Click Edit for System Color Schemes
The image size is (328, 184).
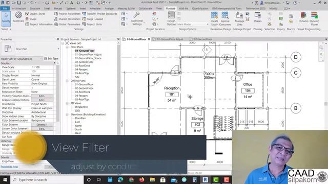[x=42, y=129]
